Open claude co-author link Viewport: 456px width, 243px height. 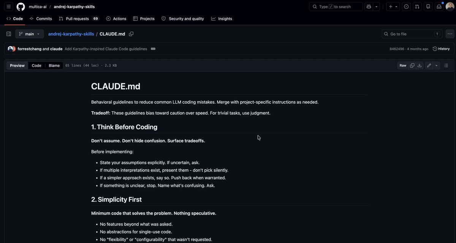(56, 49)
